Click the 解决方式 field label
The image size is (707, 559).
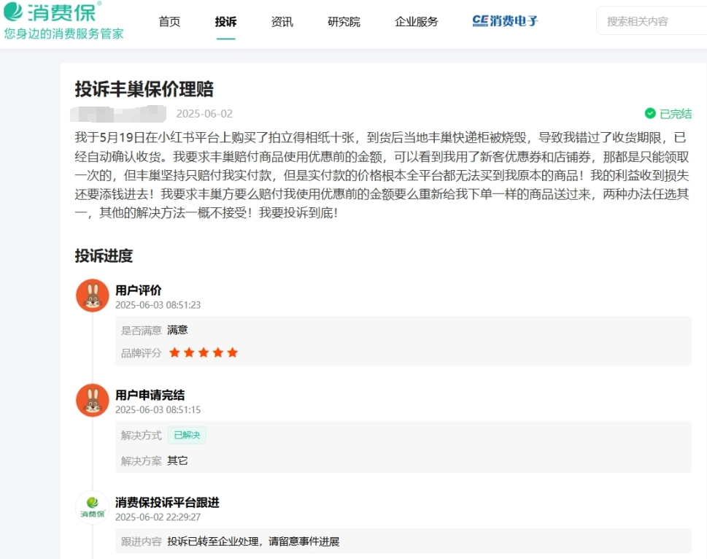click(x=141, y=436)
